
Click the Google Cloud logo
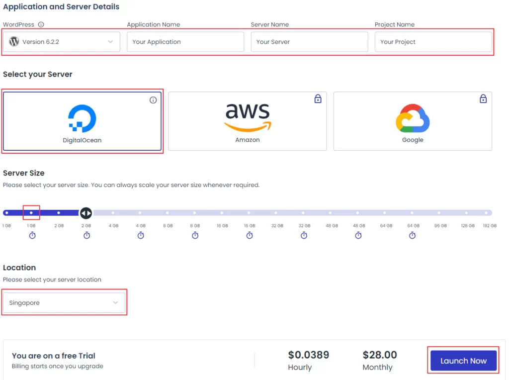coord(413,118)
